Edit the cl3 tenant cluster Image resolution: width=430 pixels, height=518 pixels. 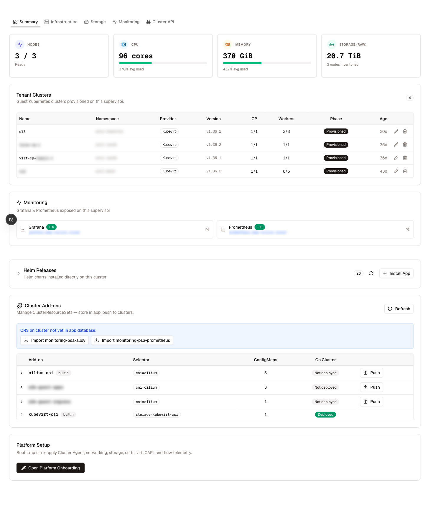click(x=396, y=131)
